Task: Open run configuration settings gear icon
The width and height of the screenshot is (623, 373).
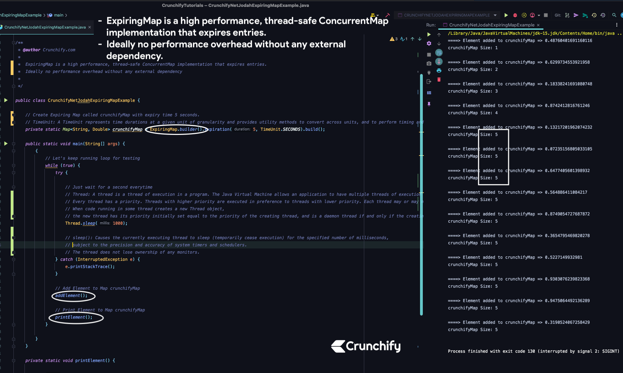Action: [429, 43]
